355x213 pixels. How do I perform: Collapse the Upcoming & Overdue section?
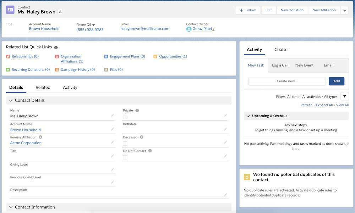pos(248,116)
